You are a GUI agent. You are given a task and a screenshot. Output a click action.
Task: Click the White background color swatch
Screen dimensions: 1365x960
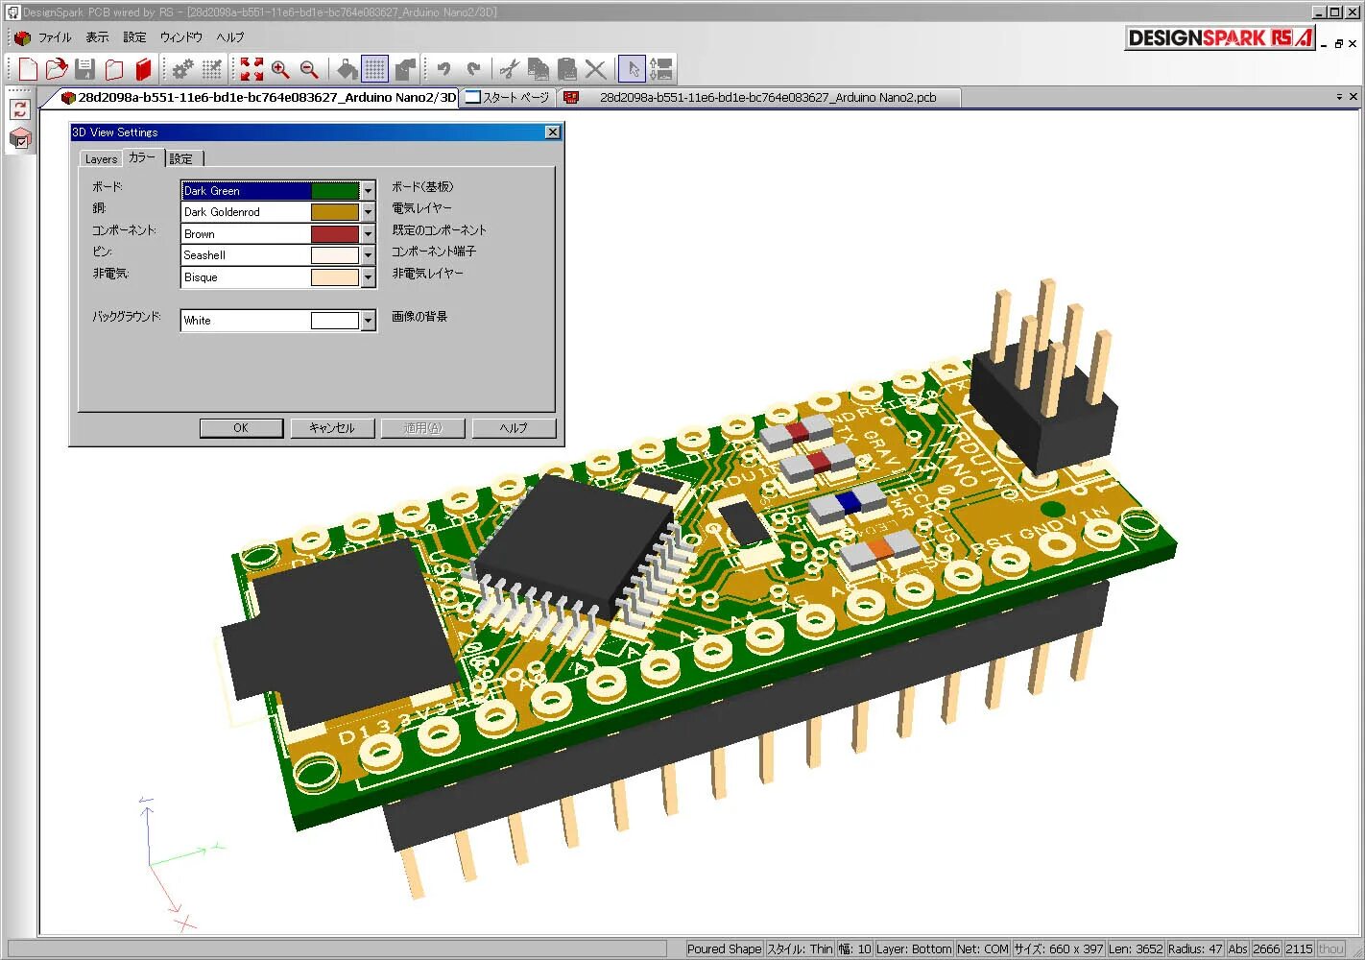click(x=335, y=321)
